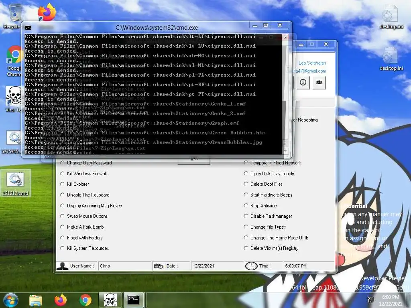411x308 pixels.
Task: Select Kill Explorer option
Action: coord(74,184)
